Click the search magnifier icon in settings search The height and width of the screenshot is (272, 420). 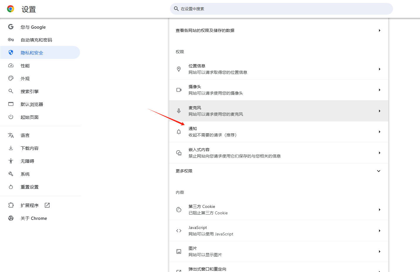click(x=176, y=9)
